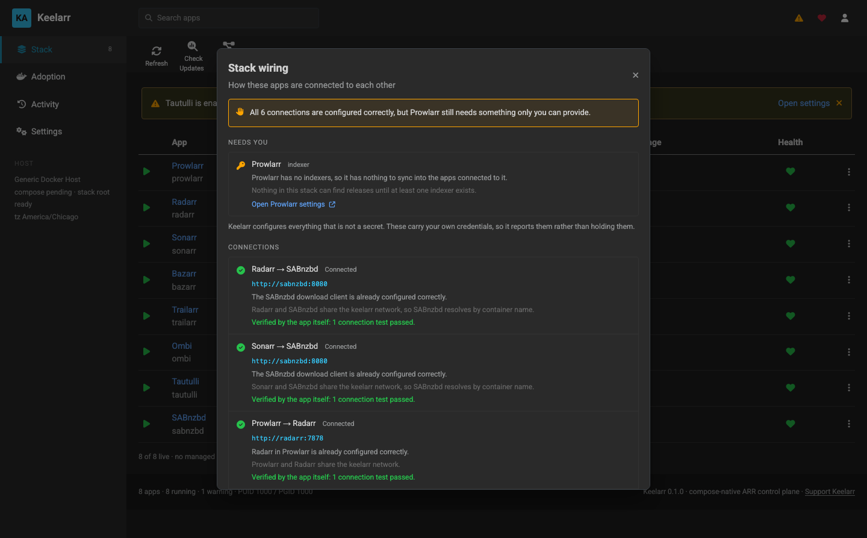Click play icon for Trailarr row
The image size is (867, 538).
[146, 316]
